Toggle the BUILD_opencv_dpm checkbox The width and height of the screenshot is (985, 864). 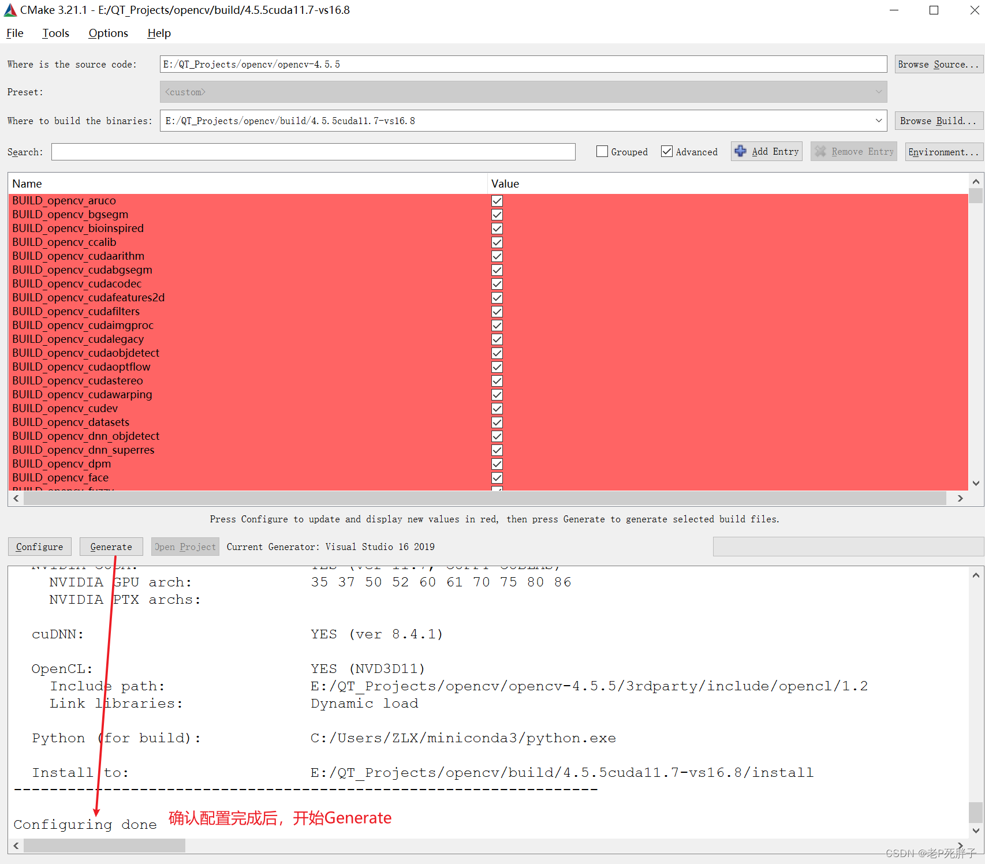pyautogui.click(x=497, y=463)
